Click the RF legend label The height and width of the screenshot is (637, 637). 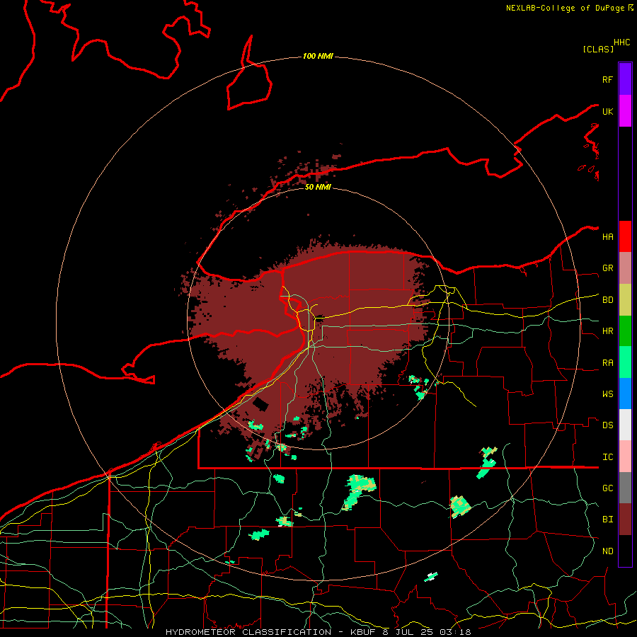607,79
